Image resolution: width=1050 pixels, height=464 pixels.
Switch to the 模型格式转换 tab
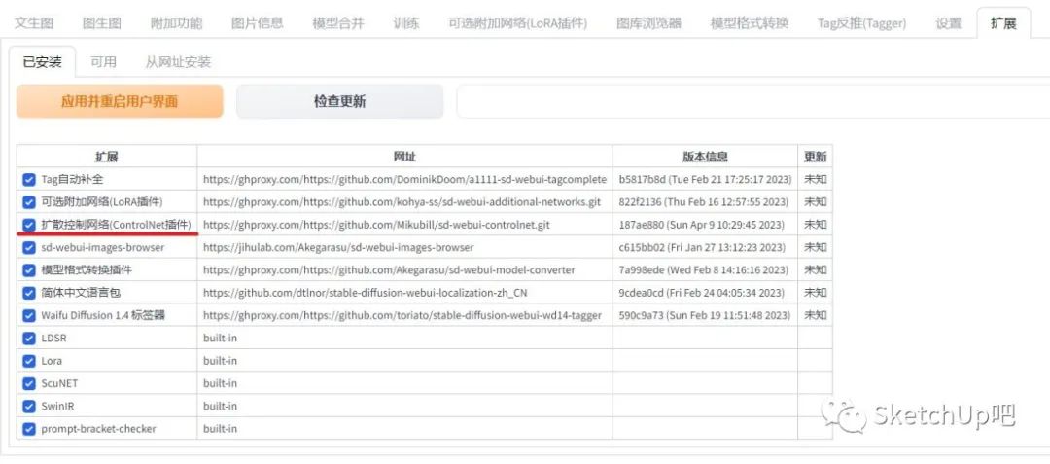[750, 23]
